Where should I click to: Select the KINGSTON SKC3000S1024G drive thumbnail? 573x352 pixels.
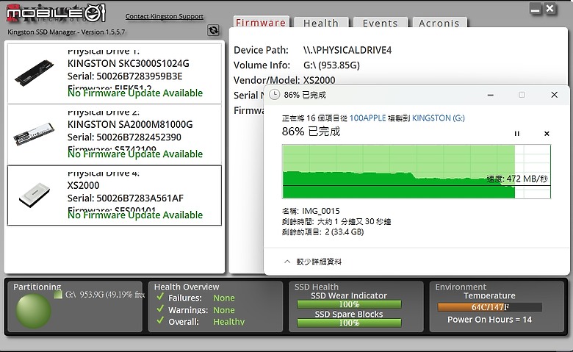pyautogui.click(x=35, y=73)
